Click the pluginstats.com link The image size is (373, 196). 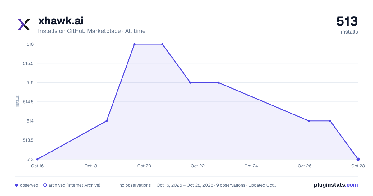pos(336,185)
